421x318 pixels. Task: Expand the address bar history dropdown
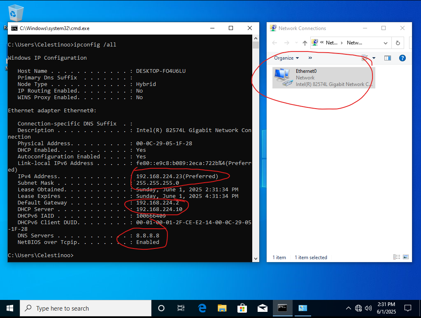coord(386,43)
